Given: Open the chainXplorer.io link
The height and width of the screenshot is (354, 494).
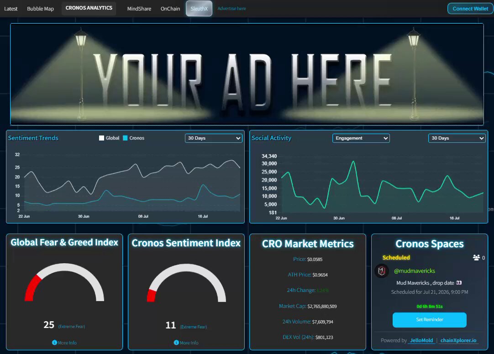Looking at the screenshot, I should [458, 340].
